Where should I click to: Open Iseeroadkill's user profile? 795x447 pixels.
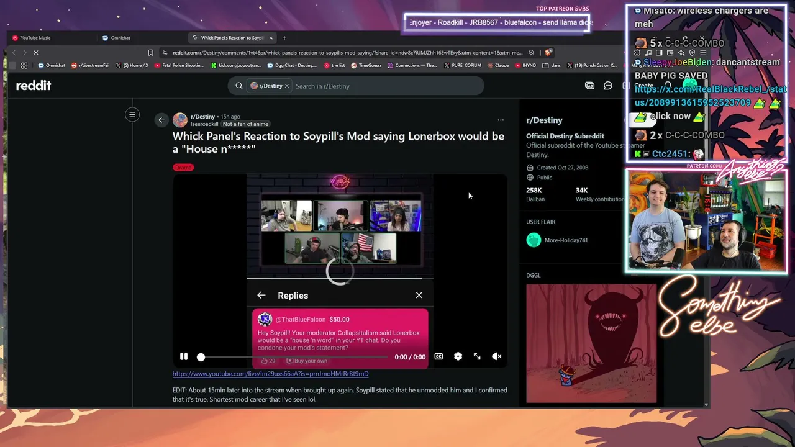[x=204, y=124]
